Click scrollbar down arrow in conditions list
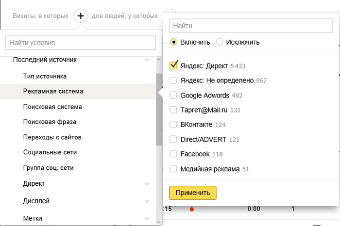Screen dimensions: 340x226 tap(159, 222)
